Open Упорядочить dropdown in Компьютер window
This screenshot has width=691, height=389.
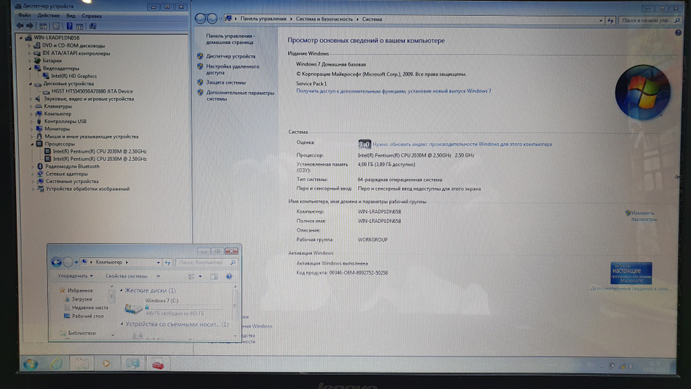click(x=75, y=276)
